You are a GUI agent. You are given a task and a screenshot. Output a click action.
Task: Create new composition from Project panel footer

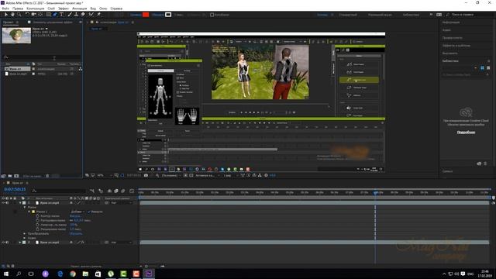(16, 176)
